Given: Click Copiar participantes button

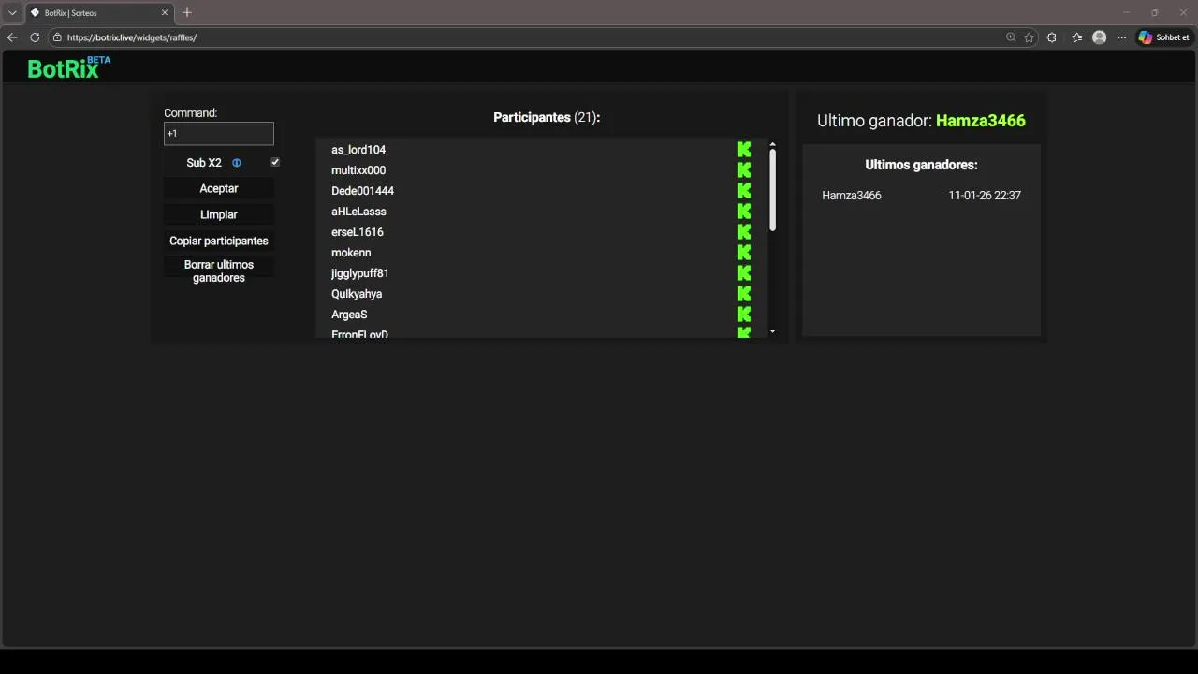Looking at the screenshot, I should coord(219,241).
